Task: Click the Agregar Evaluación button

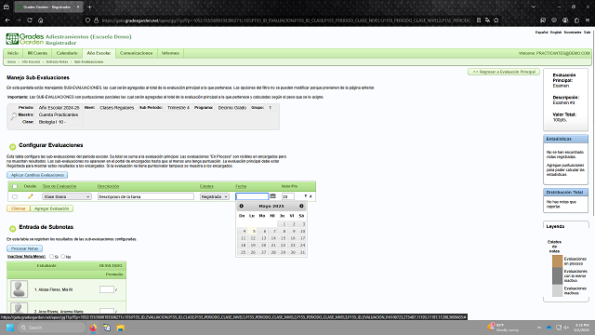Action: [52, 208]
